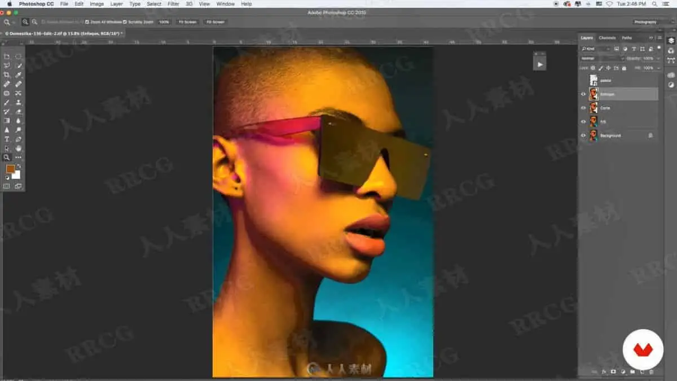Open the Image menu

[x=96, y=3]
